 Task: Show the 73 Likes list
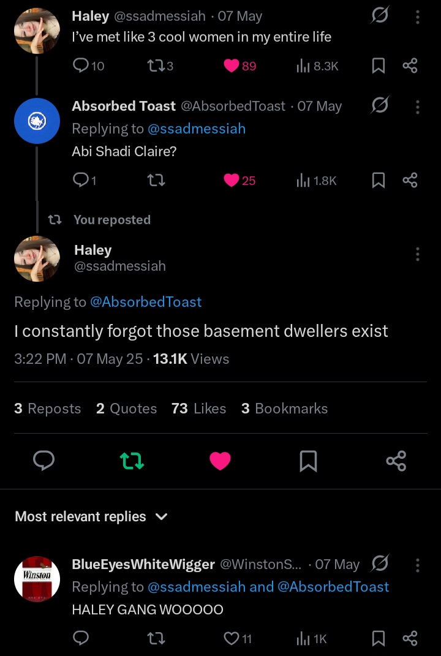tap(199, 409)
